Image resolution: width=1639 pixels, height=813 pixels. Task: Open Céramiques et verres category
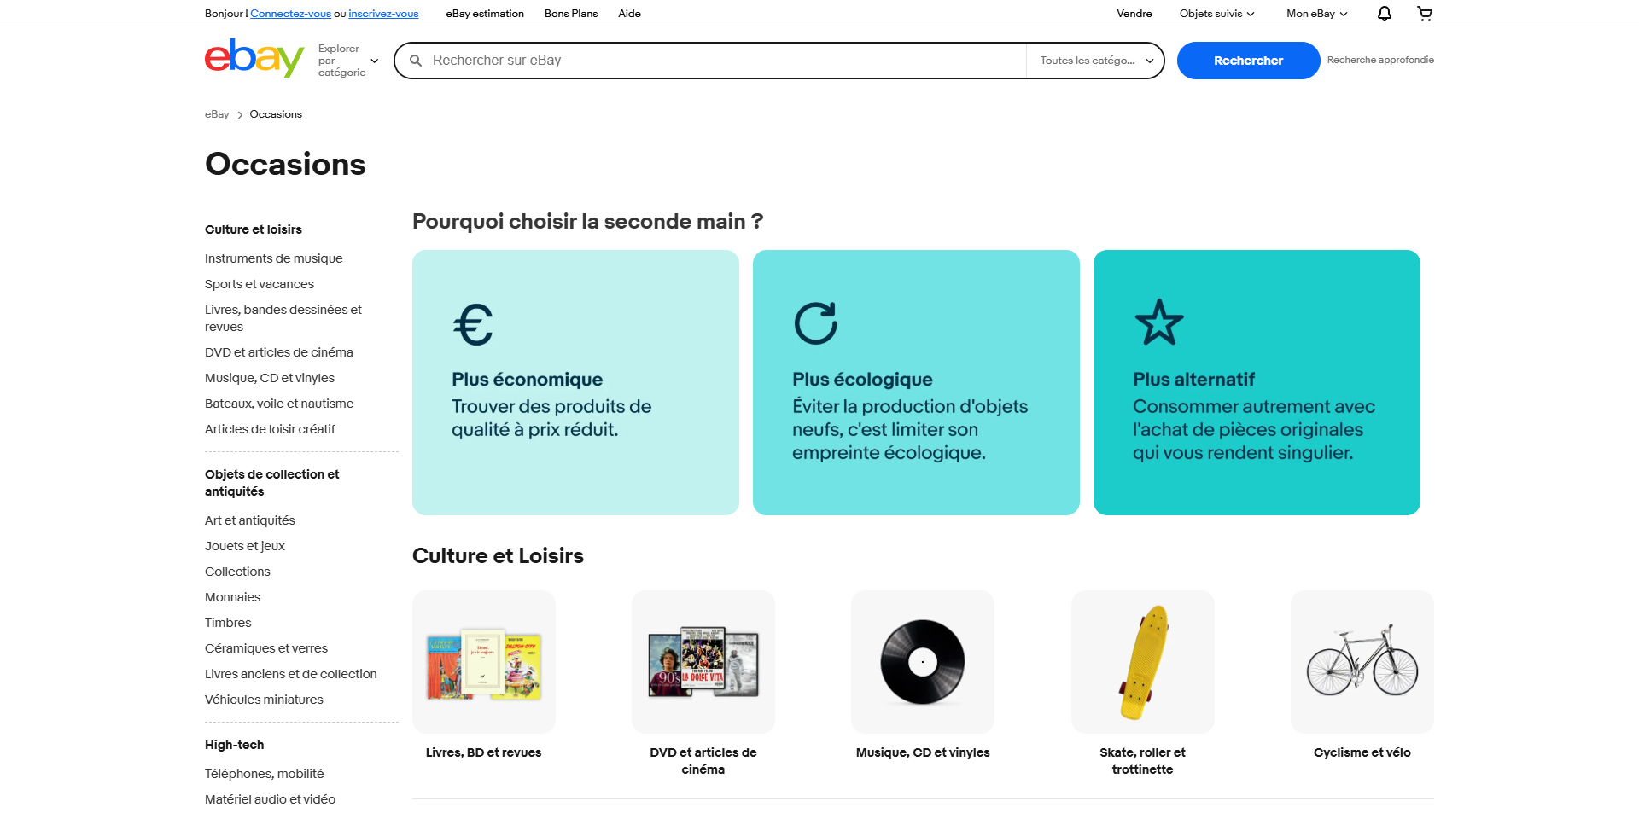pos(266,648)
